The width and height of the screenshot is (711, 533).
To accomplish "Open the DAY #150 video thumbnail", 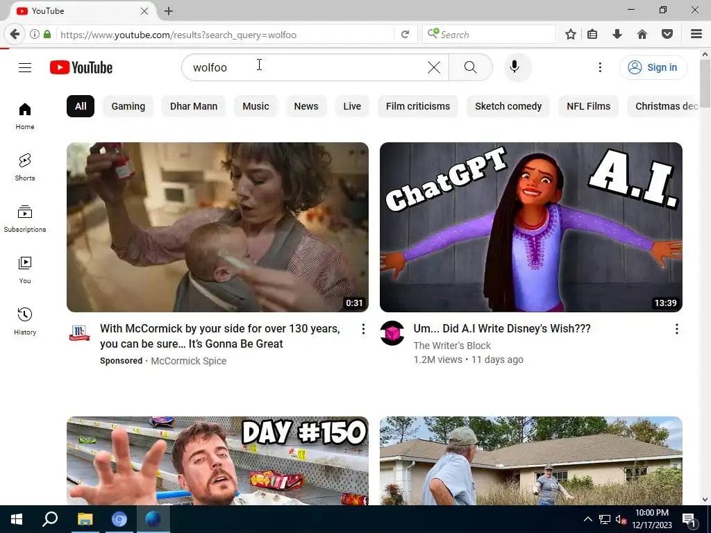I will (x=217, y=461).
